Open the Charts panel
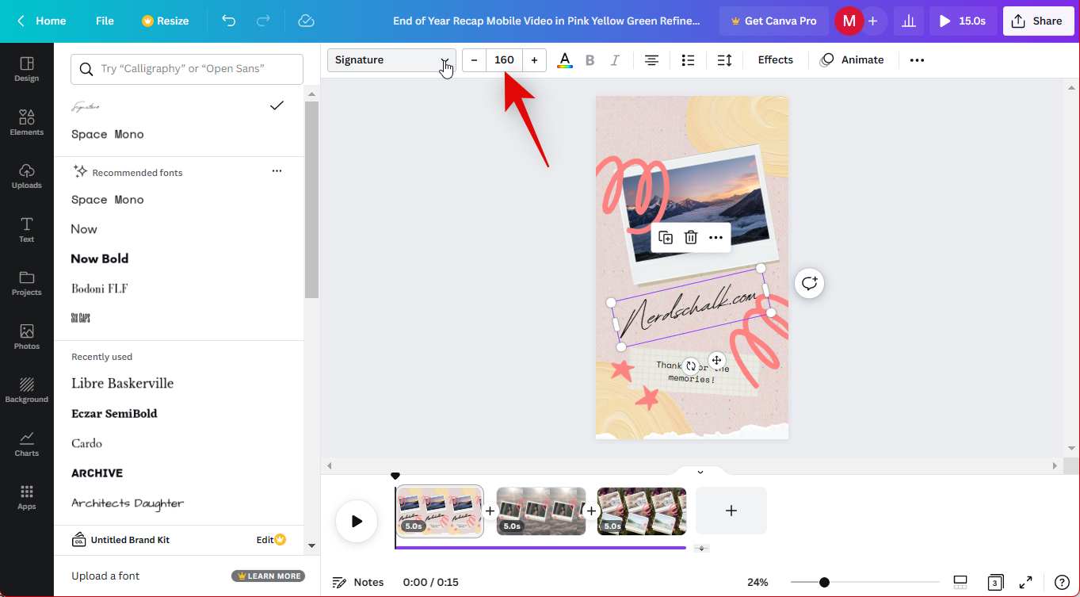This screenshot has width=1080, height=597. (26, 443)
